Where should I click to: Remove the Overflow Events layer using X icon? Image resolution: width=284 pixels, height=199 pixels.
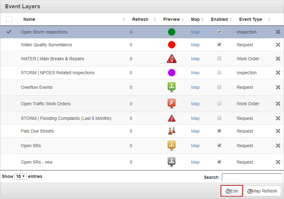coord(278,87)
